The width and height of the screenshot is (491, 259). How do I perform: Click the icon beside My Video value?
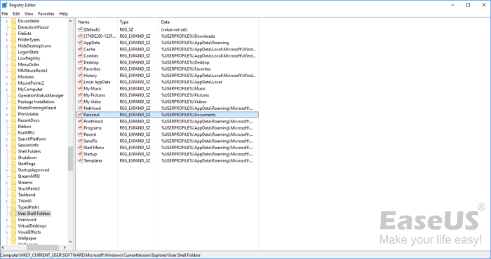pos(80,101)
